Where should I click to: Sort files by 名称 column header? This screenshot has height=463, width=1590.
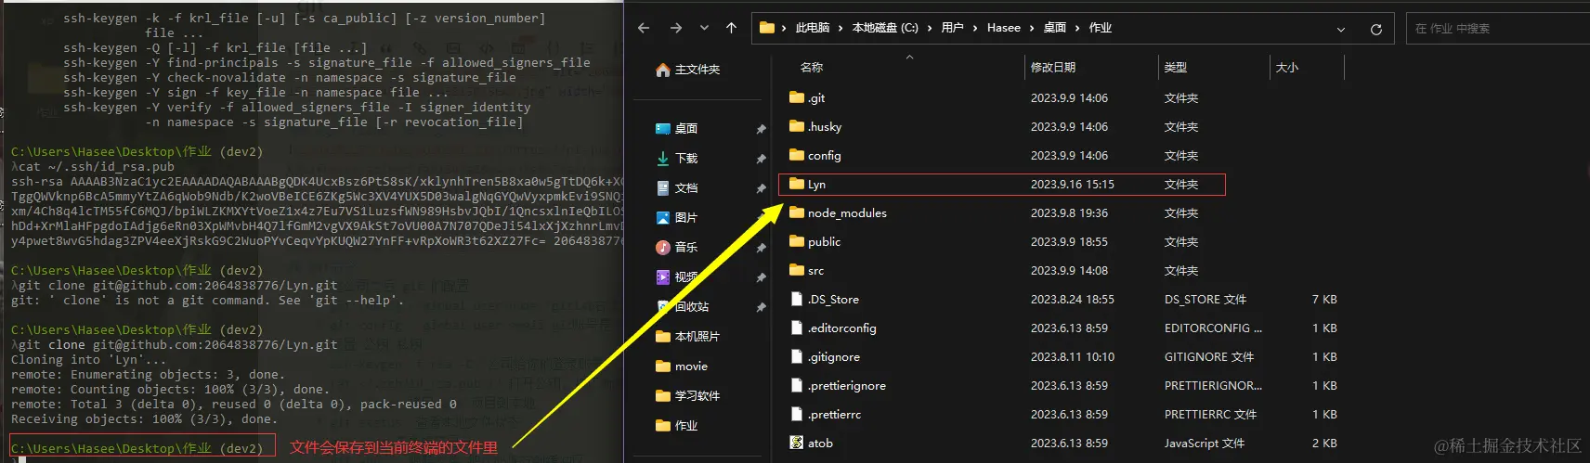tap(812, 68)
